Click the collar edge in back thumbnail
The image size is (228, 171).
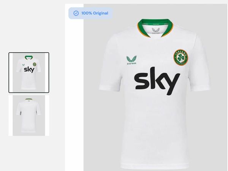[x=28, y=99]
